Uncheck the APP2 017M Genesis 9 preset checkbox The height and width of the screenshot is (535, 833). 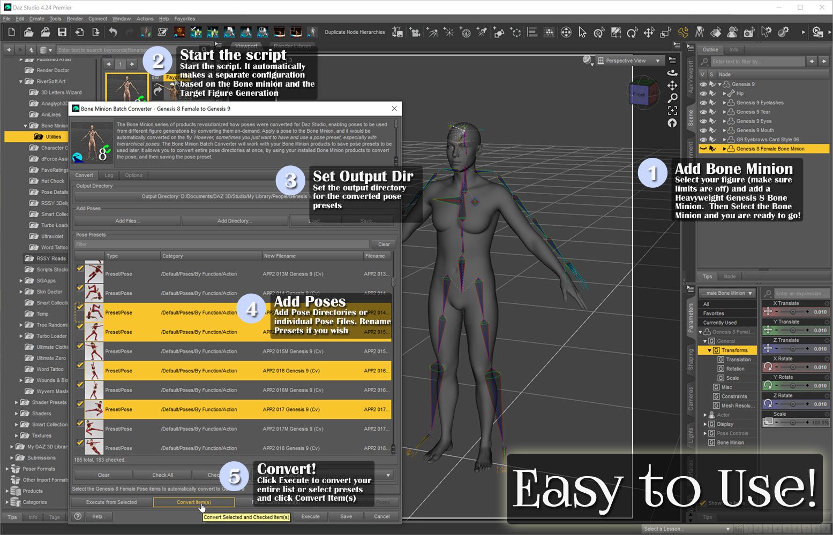(80, 423)
